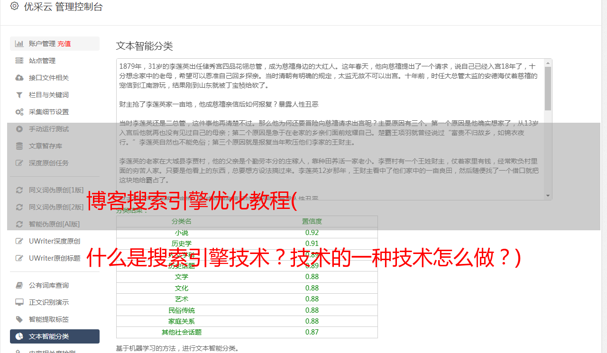This screenshot has height=353, width=607.
Task: Click the edit icon for UWriter深度原创
Action: click(x=19, y=241)
